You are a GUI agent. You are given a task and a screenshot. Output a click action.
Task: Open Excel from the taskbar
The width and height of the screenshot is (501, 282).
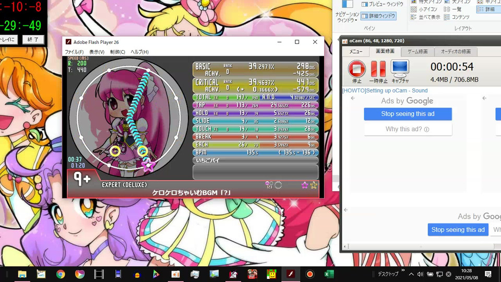click(x=329, y=274)
